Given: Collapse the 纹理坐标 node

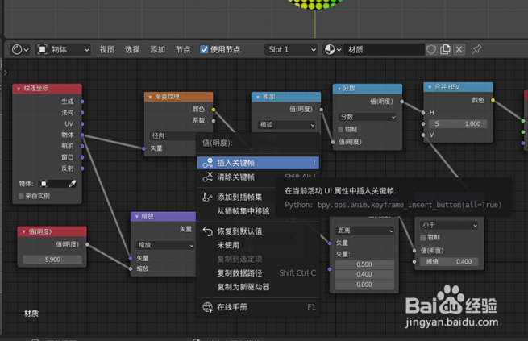Looking at the screenshot, I should 19,89.
